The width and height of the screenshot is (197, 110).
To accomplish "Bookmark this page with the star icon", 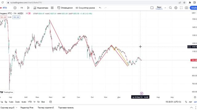I will [x=184, y=2].
